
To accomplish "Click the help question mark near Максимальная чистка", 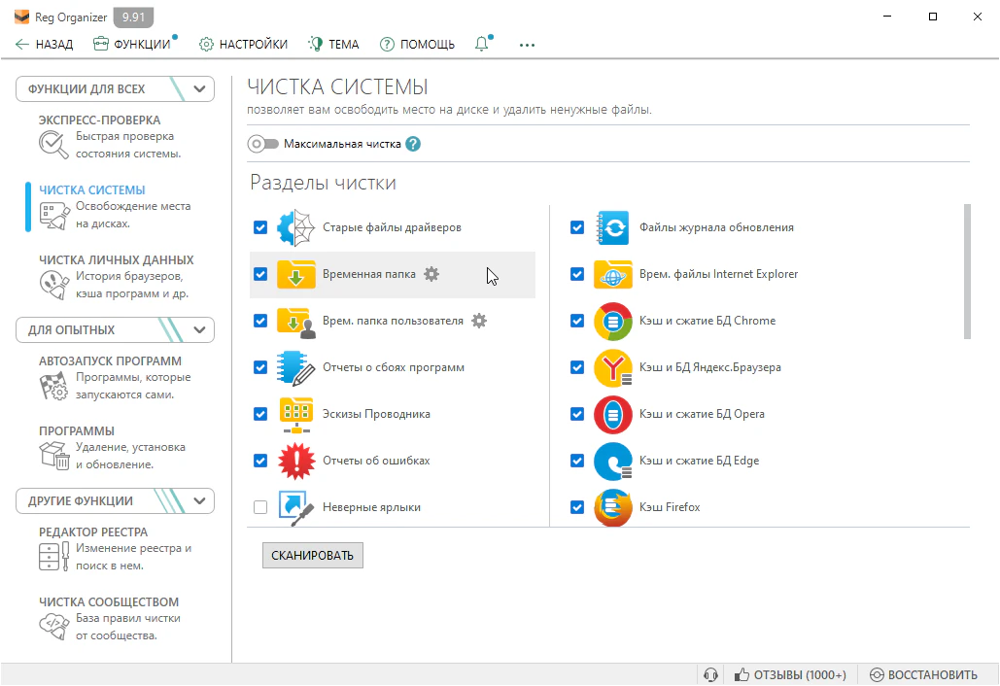I will (x=413, y=144).
